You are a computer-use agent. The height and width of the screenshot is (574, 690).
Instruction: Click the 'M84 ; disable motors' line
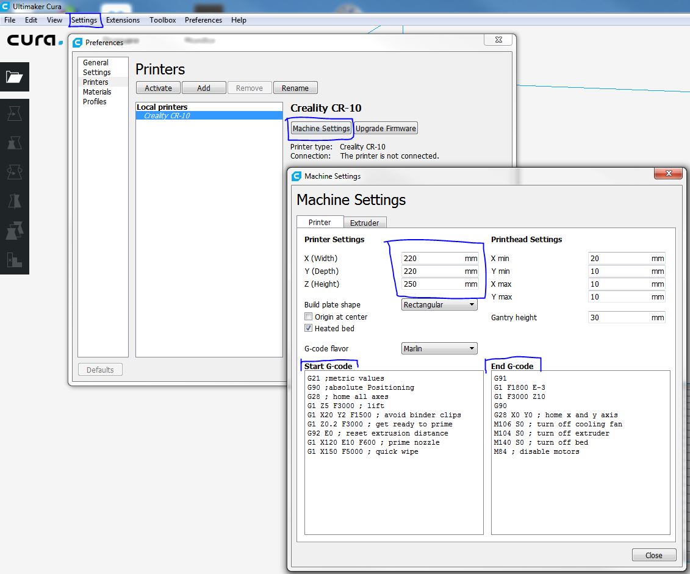[536, 452]
